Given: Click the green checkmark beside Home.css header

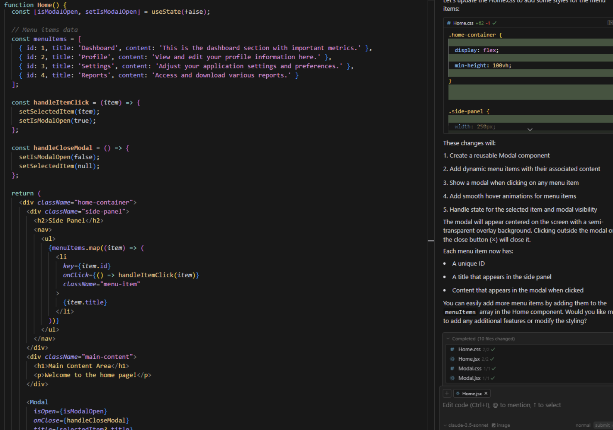Looking at the screenshot, I should (x=494, y=23).
